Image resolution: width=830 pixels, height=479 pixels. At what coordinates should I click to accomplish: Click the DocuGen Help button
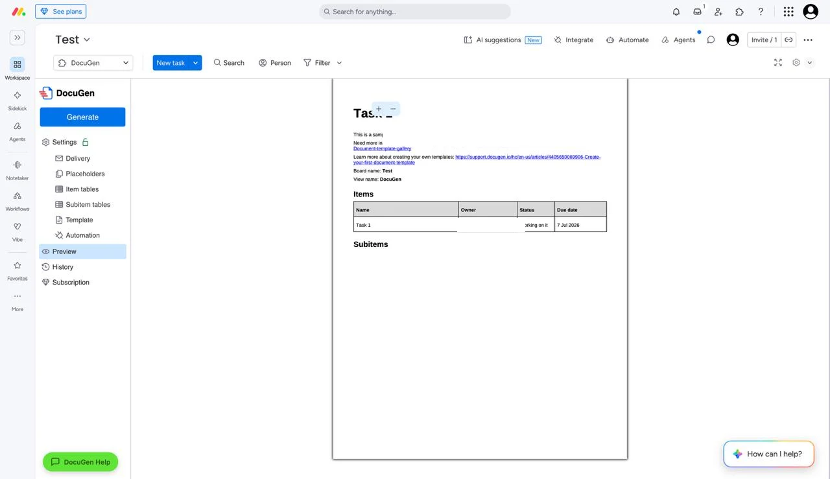(x=80, y=462)
